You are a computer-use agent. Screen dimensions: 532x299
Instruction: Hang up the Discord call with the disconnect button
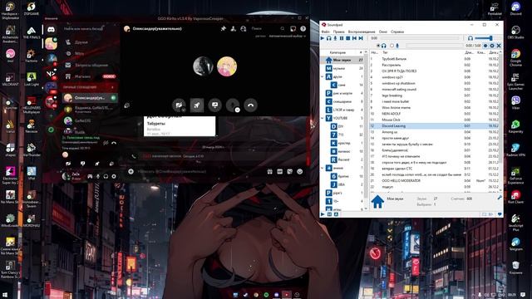251,105
